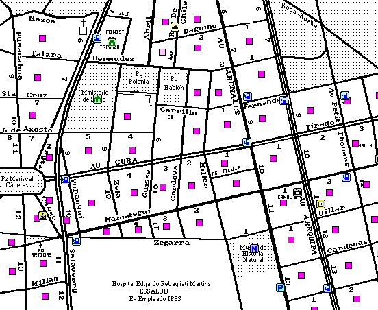Viewport: 378px width, 310px height.
Task: Select the green Ministerio de Salud building icon
Action: coord(98,99)
